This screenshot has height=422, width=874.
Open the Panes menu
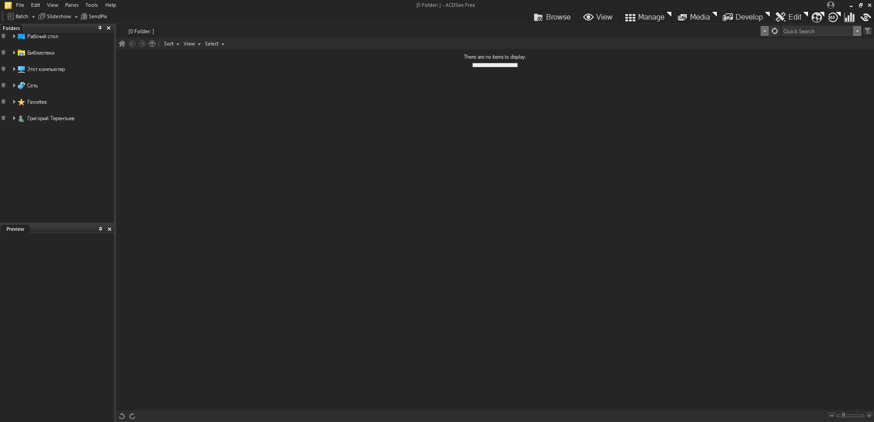[x=72, y=5]
